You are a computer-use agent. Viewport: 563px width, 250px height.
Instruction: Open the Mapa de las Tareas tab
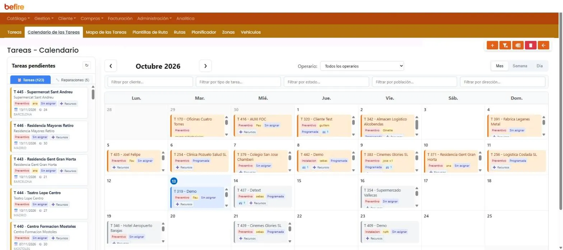(x=106, y=32)
